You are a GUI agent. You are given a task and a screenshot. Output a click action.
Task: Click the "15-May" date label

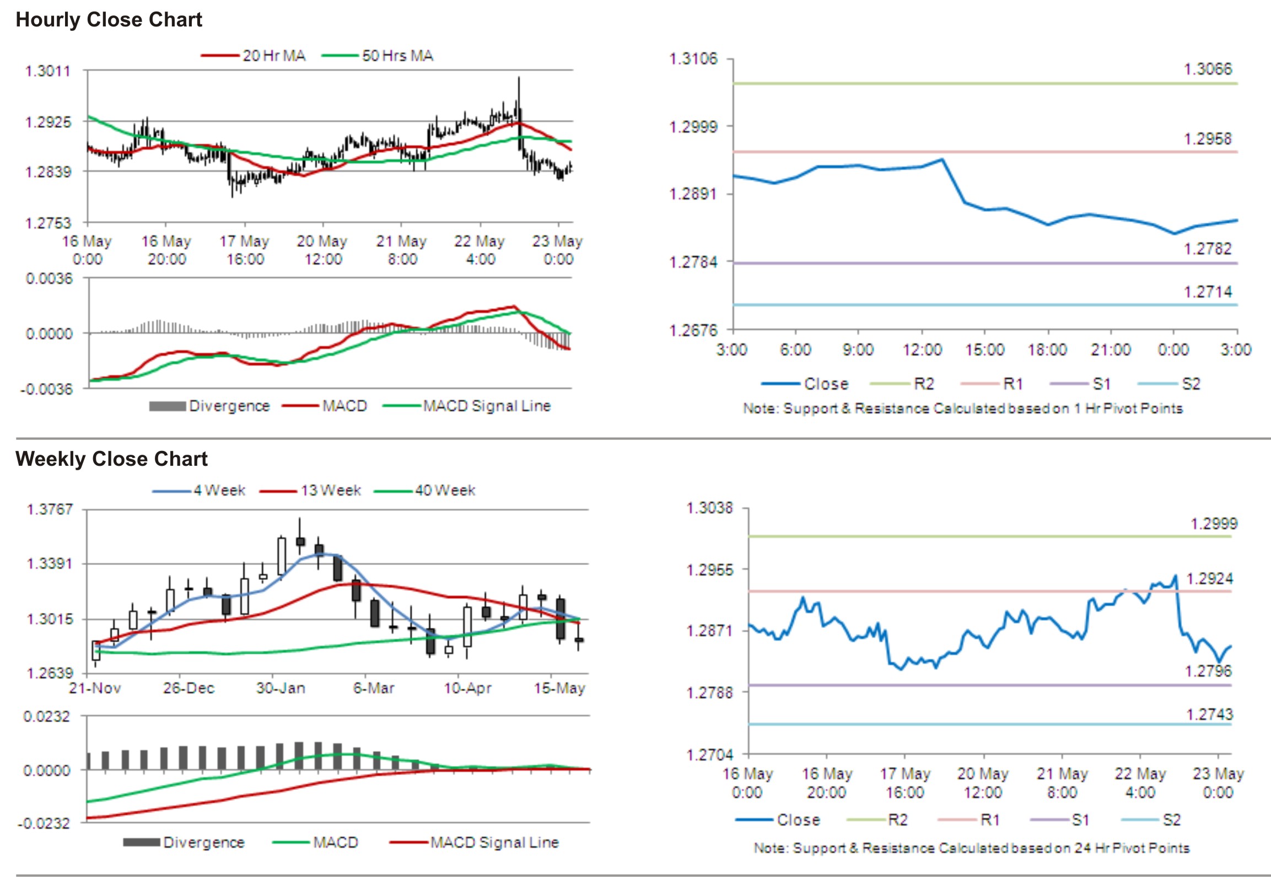click(559, 688)
